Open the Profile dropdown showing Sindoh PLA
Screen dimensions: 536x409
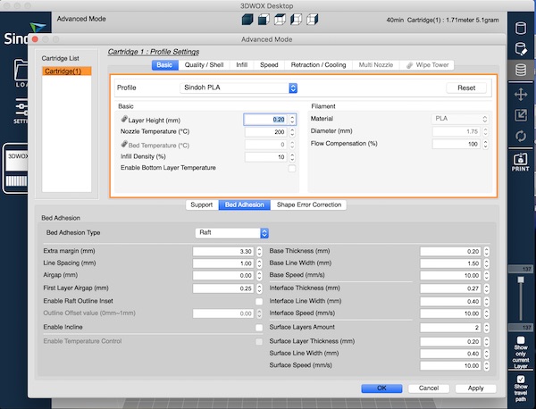coord(239,88)
